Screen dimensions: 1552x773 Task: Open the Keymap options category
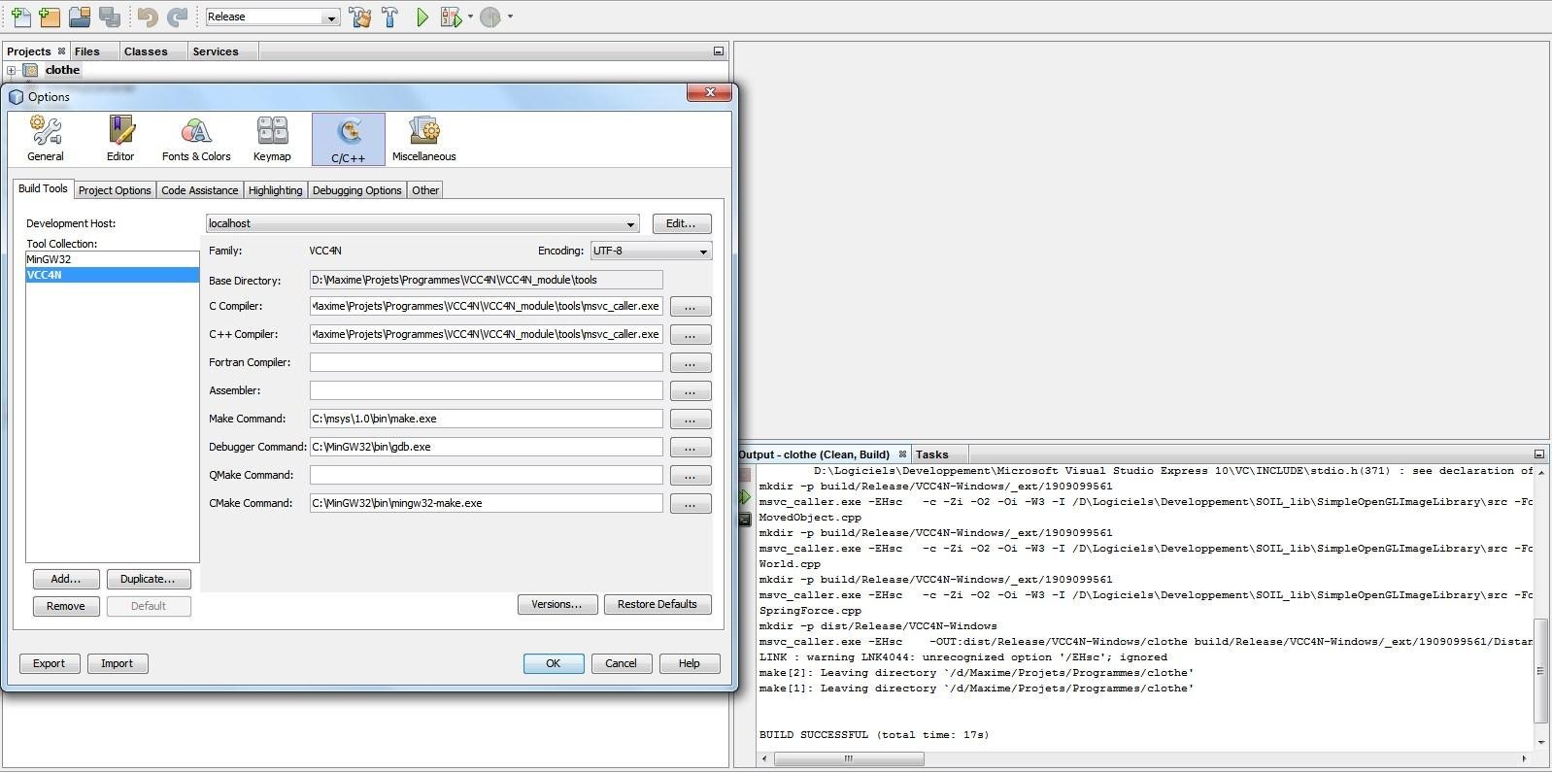tap(272, 139)
